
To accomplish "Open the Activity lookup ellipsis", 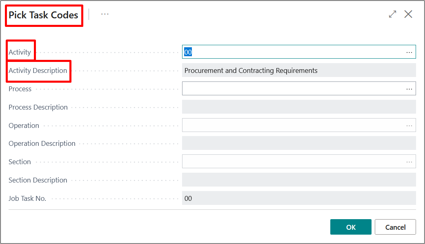I will tap(409, 52).
